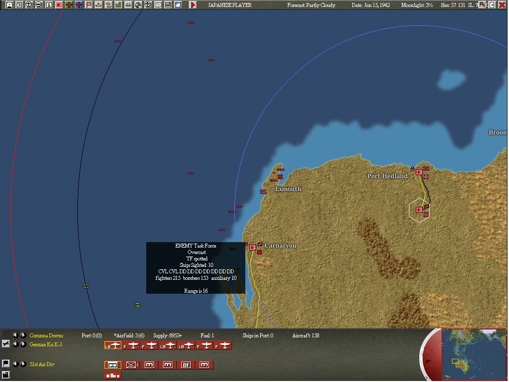Click the '*Airfield: 3(6)' value

(x=129, y=335)
